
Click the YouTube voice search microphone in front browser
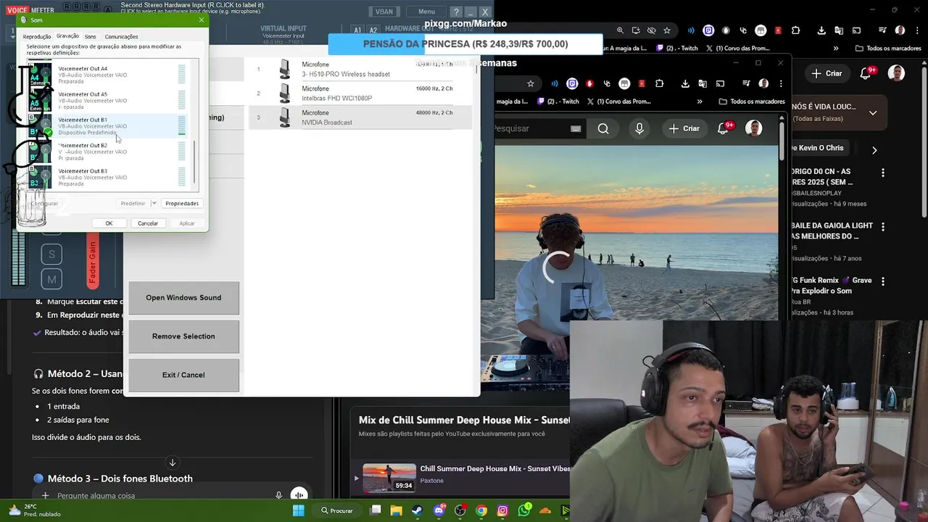(639, 128)
